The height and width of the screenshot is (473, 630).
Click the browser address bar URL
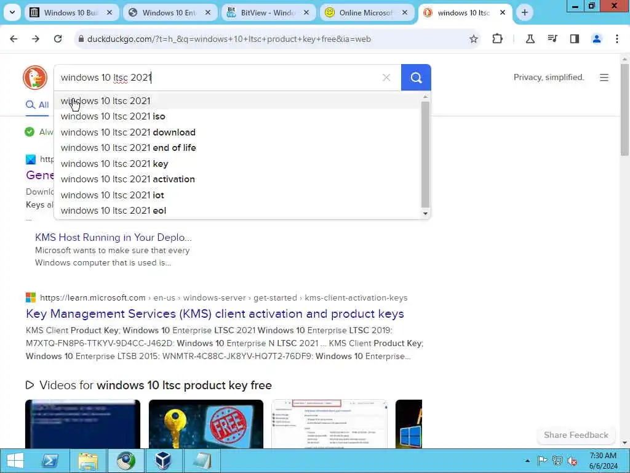coord(229,39)
